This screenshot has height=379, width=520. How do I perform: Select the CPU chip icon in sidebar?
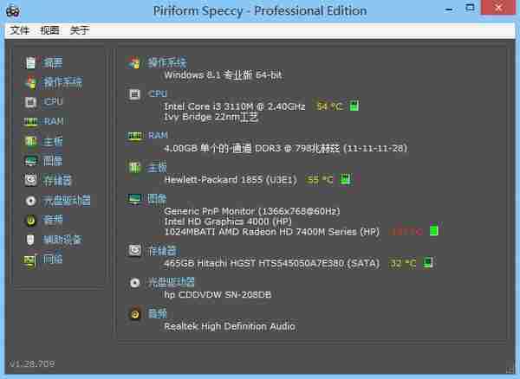30,101
